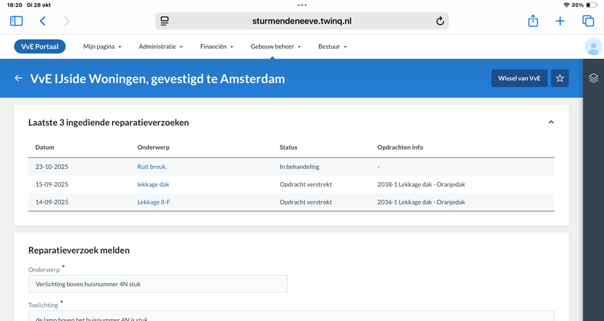This screenshot has width=604, height=321.
Task: Open the Administratie dropdown menu
Action: 161,46
